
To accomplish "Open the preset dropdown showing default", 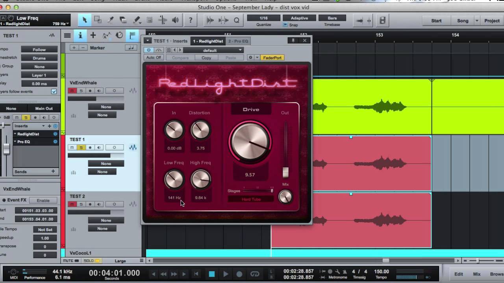I will [x=213, y=50].
